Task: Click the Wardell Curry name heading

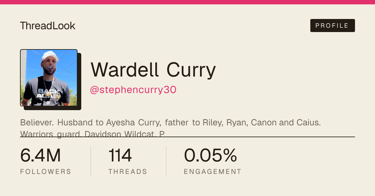Action: pyautogui.click(x=153, y=70)
